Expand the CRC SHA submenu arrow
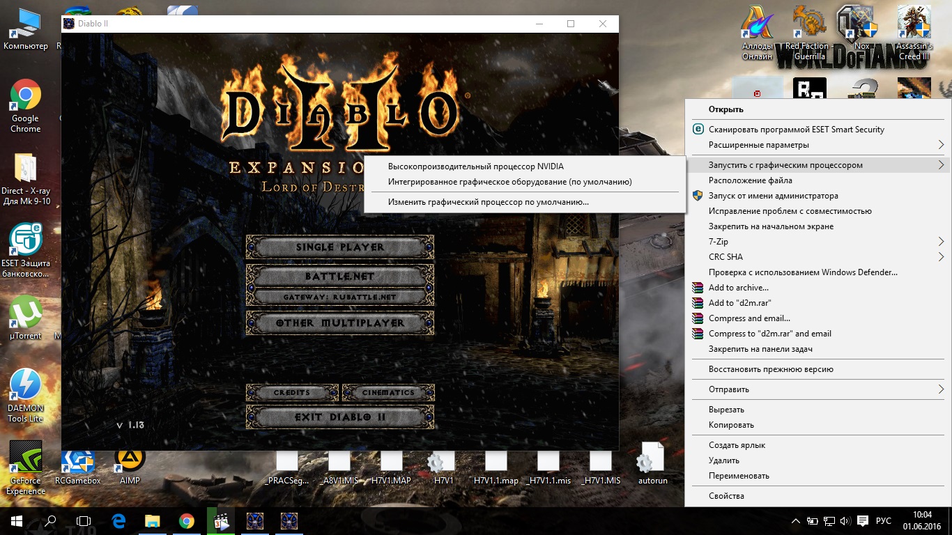952x535 pixels. coord(941,257)
